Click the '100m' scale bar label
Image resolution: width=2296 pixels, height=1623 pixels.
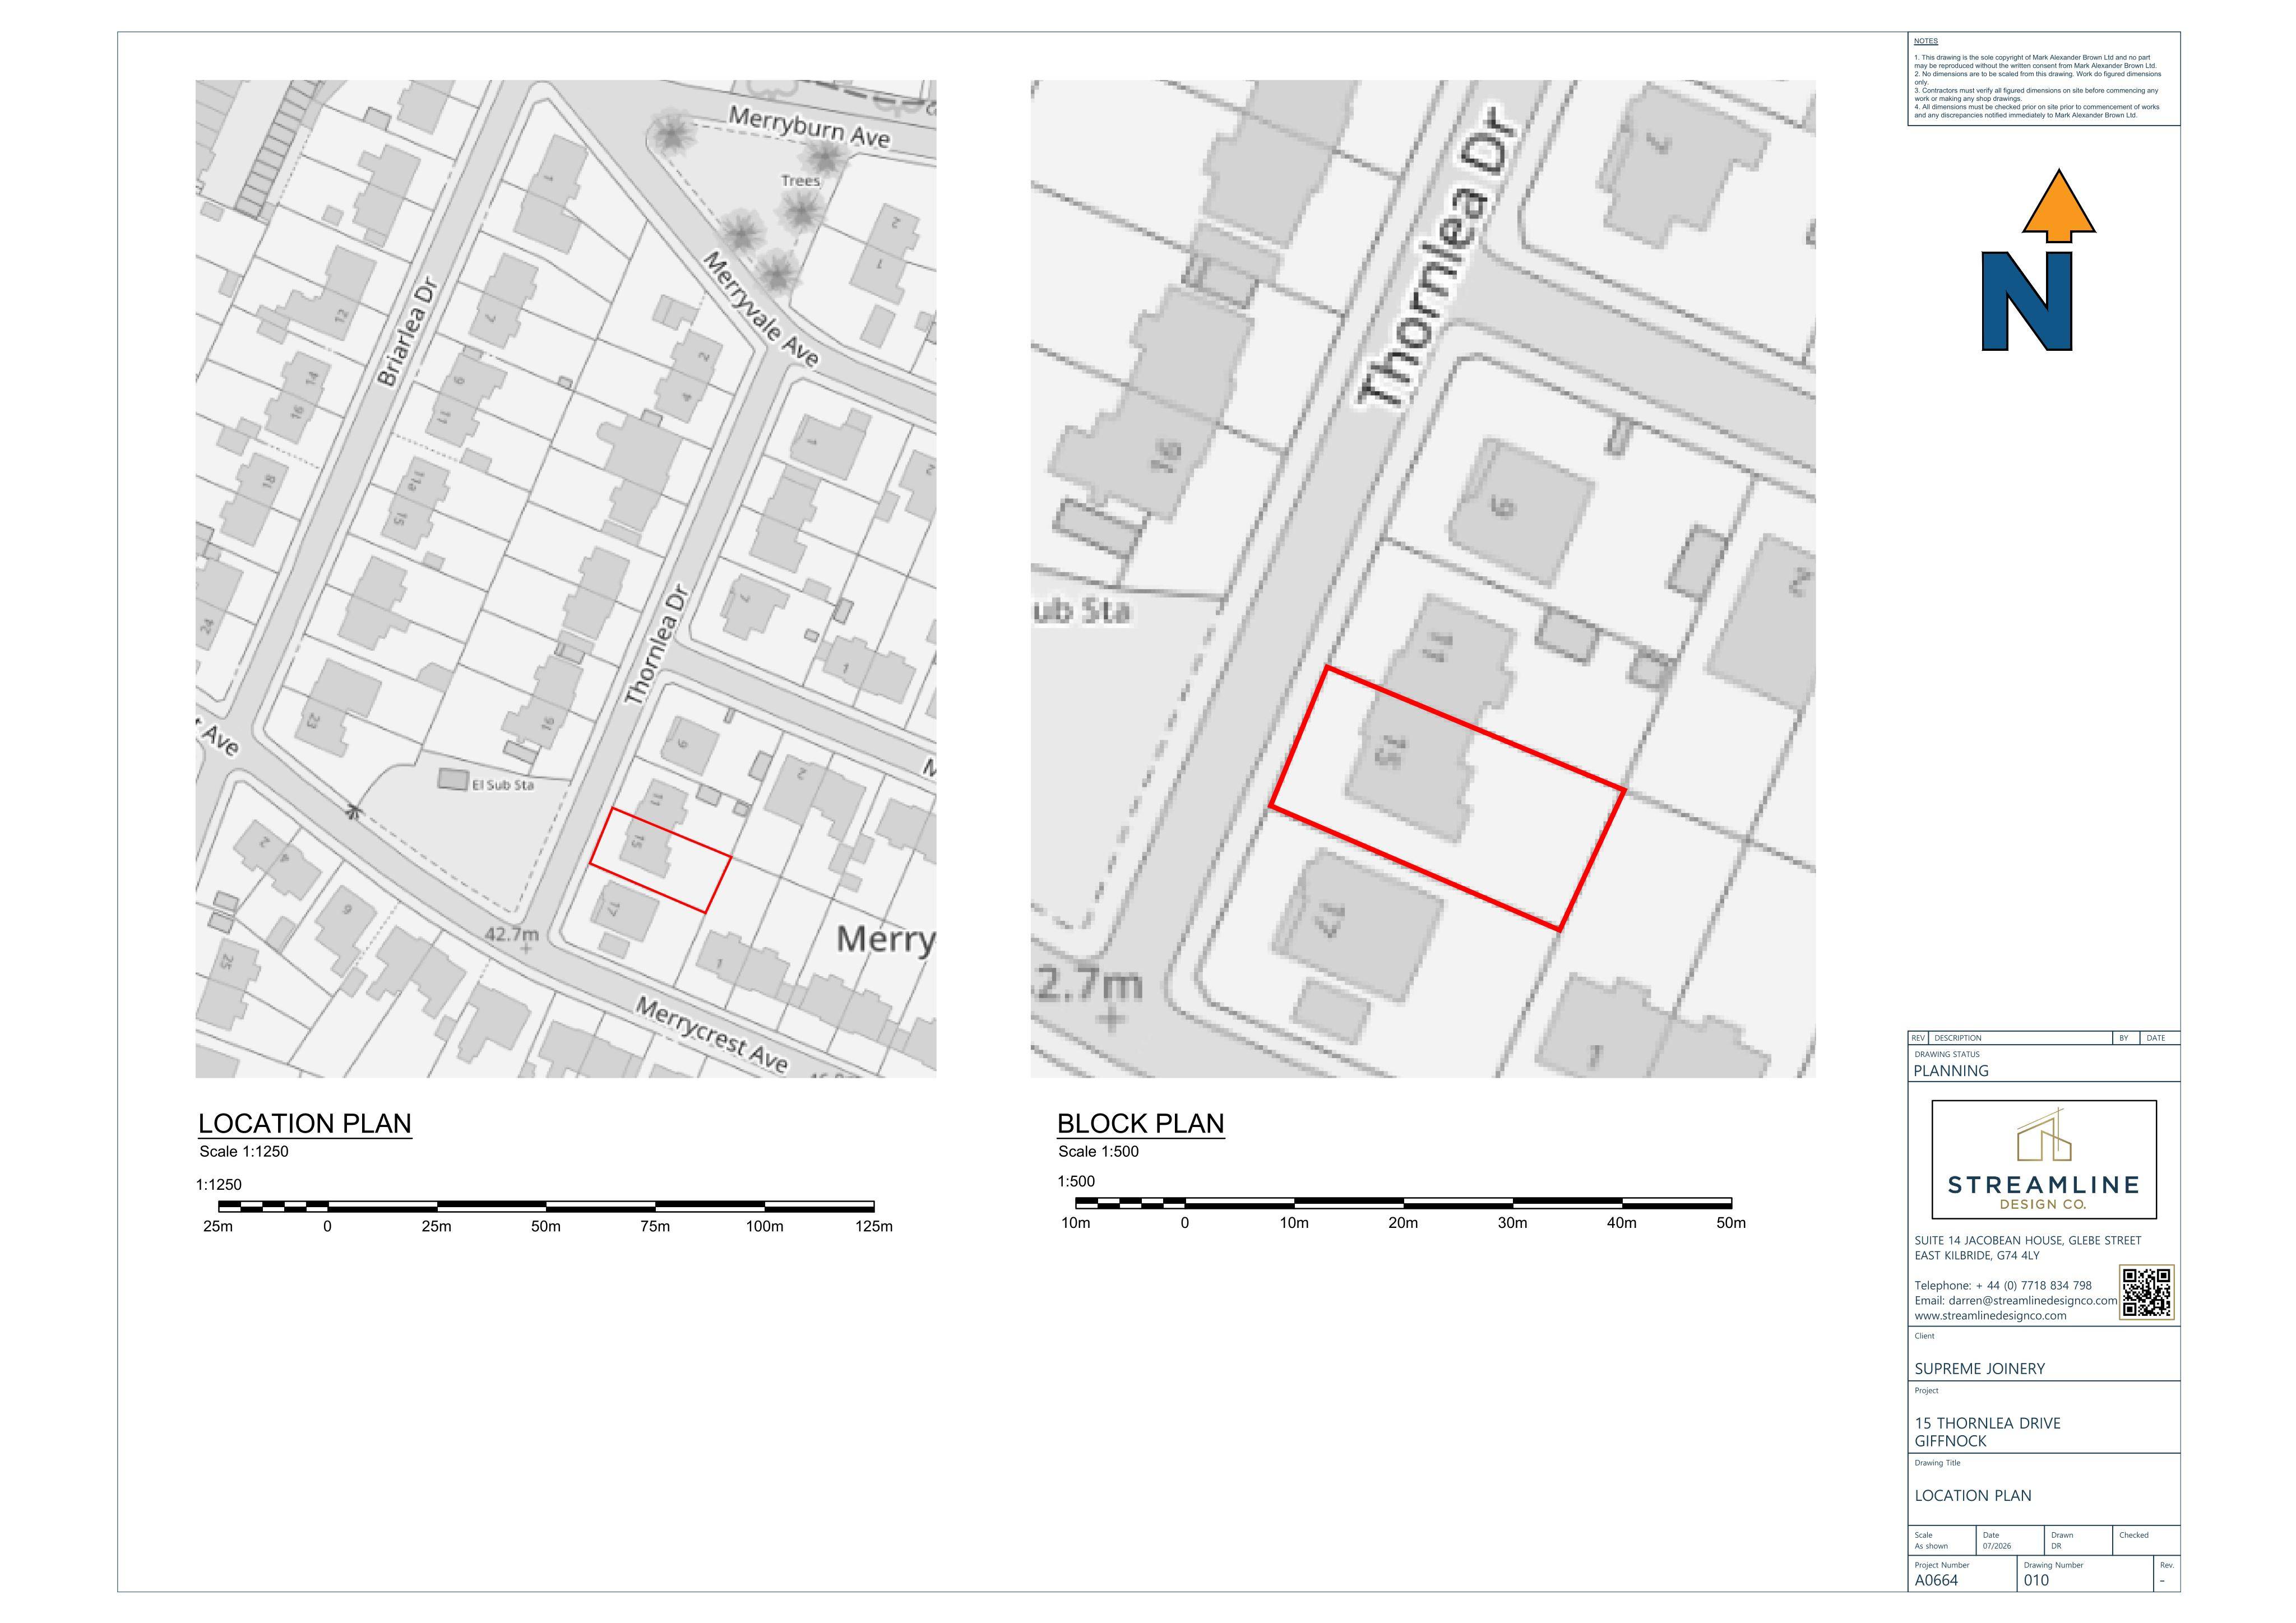click(764, 1226)
